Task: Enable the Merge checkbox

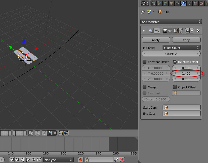Action: coord(145,87)
